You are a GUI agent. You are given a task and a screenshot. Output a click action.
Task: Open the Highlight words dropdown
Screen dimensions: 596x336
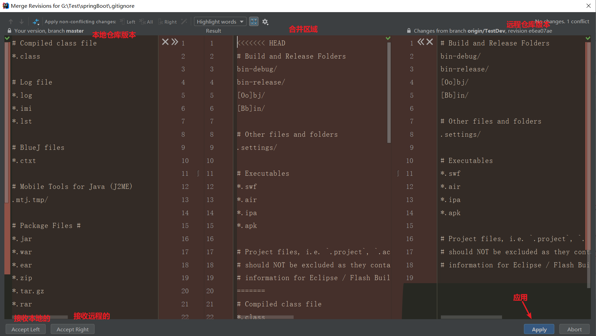pyautogui.click(x=220, y=21)
